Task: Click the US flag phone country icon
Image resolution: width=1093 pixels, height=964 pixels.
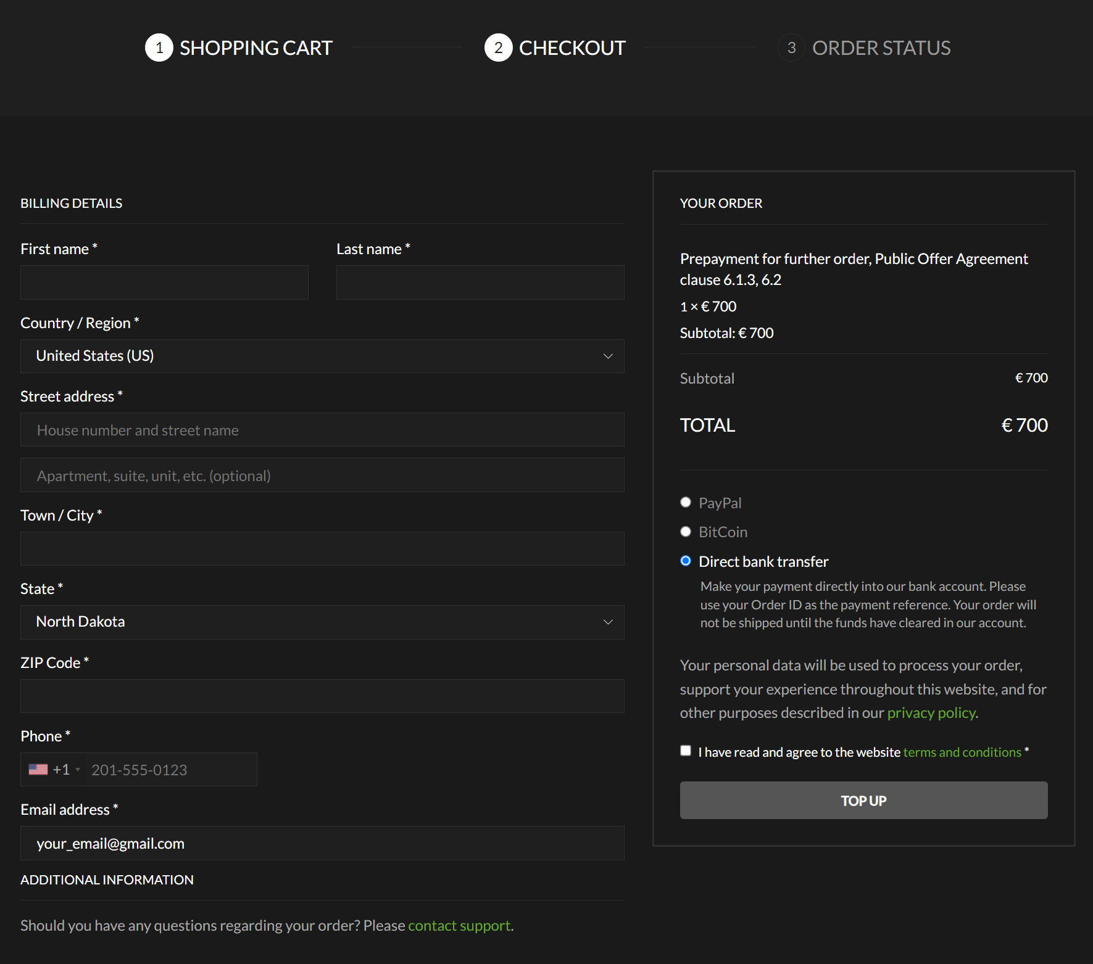Action: (38, 770)
